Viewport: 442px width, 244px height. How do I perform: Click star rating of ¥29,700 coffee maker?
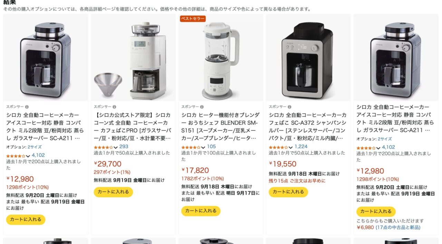(x=103, y=147)
